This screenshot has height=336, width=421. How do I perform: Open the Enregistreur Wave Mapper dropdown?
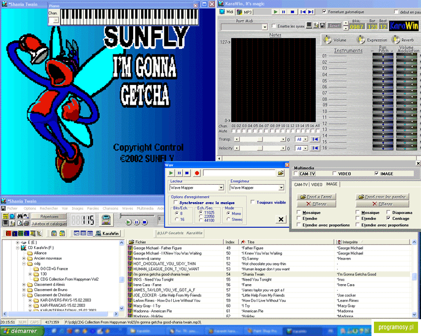[x=281, y=188]
